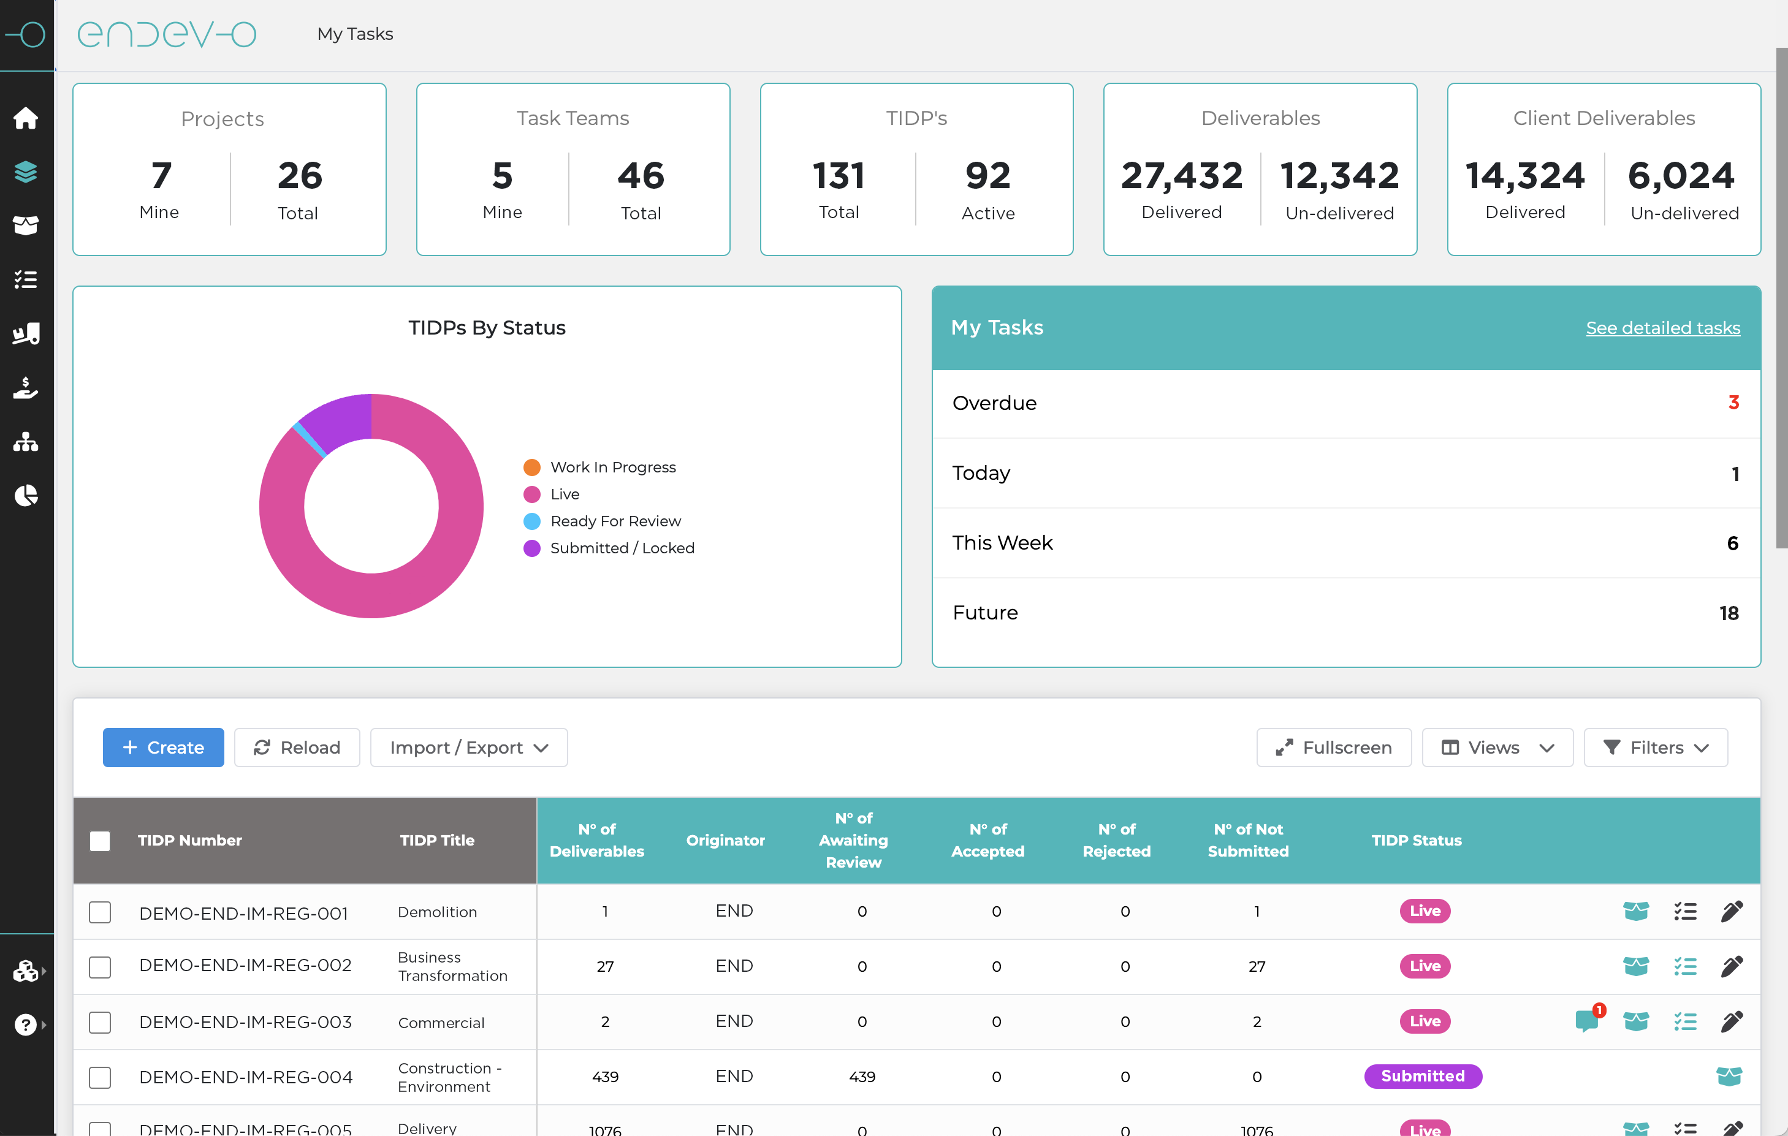
Task: Tick checkbox for DEMO-END-IM-REG-001
Action: coord(99,912)
